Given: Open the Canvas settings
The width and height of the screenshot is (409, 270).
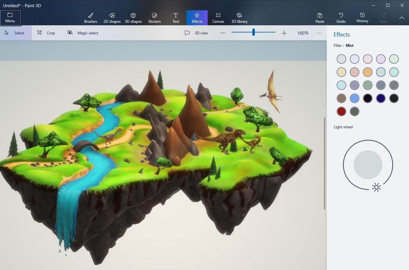Looking at the screenshot, I should coord(218,18).
